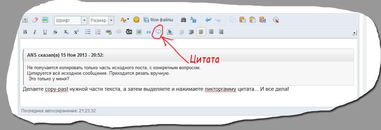This screenshot has height=130, width=381.
Task: Click the Insert link icon
Action: pos(109,32)
